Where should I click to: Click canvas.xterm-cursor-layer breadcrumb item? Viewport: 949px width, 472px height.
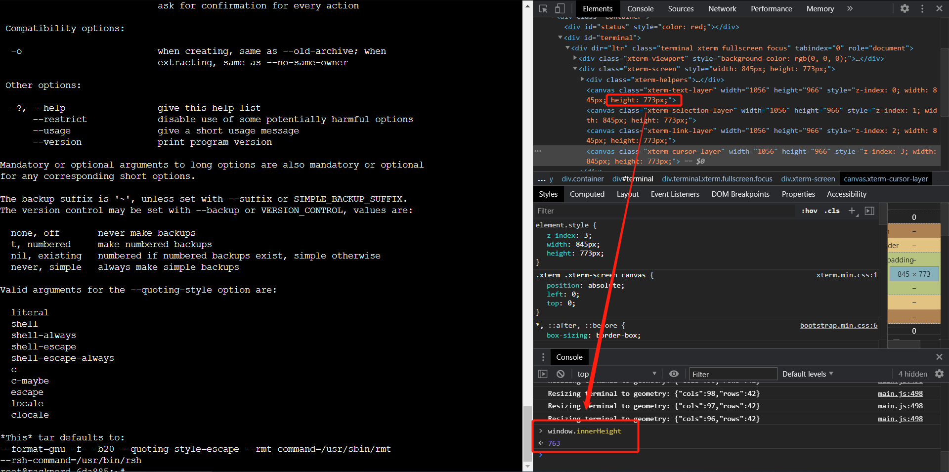pyautogui.click(x=886, y=179)
